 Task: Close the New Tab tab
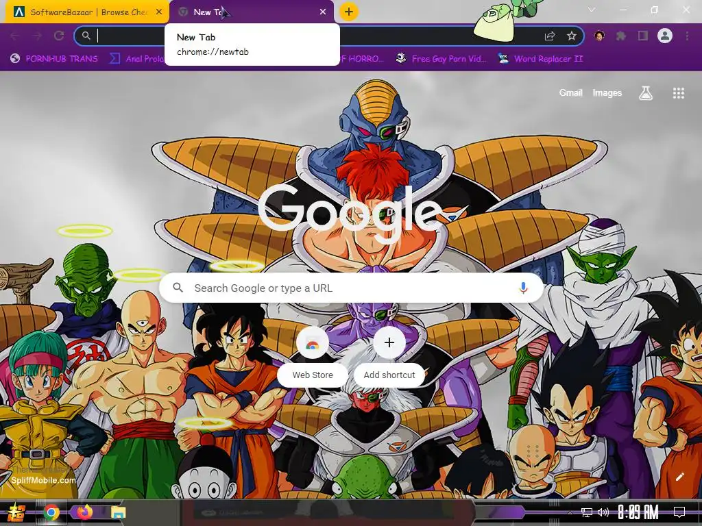pos(323,12)
